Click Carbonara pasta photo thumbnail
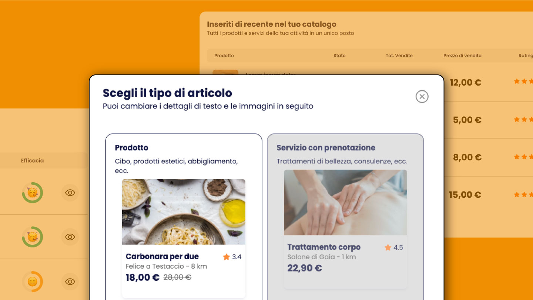This screenshot has height=300, width=533. click(x=184, y=212)
